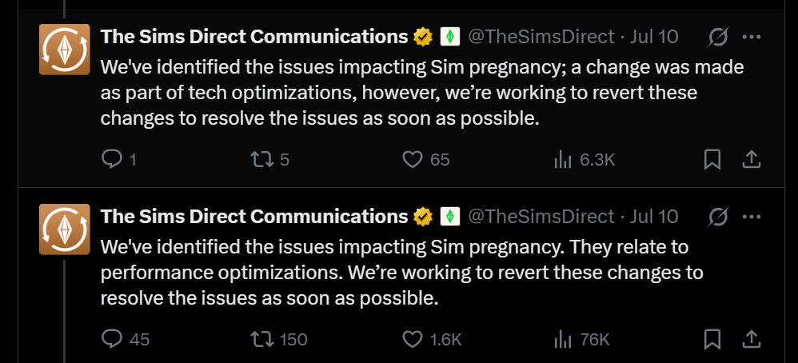Open more options menu on first tweet

coord(751,37)
